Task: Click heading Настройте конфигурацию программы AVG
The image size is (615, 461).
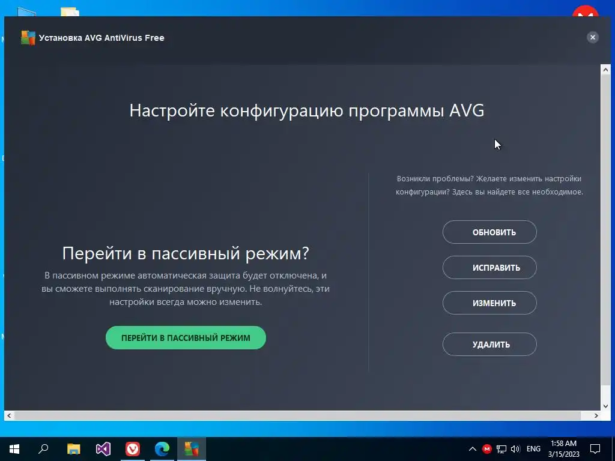Action: point(307,110)
